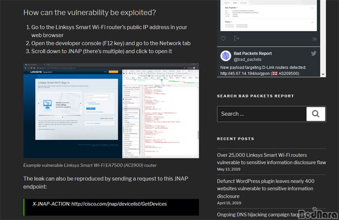Click the paragraph about reproducing the leak
Viewport: 339px width, 220px height.
[106, 183]
